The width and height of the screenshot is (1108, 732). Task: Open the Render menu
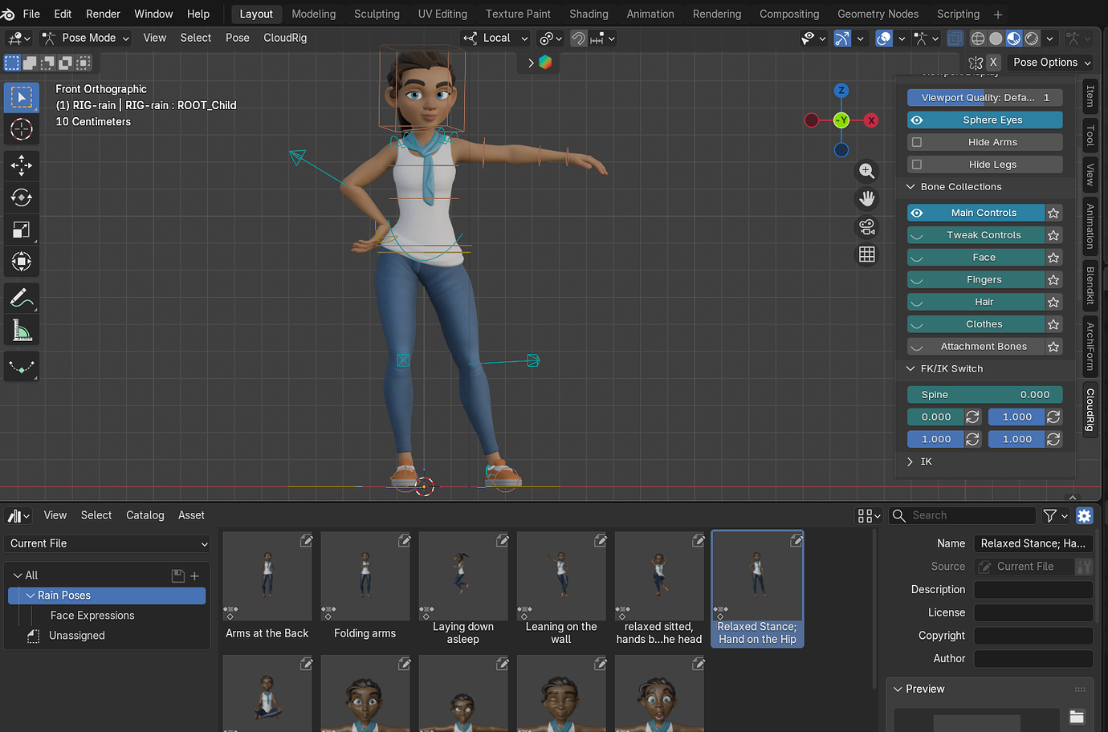pos(103,14)
